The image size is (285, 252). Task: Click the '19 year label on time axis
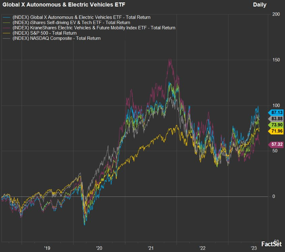(x=47, y=248)
